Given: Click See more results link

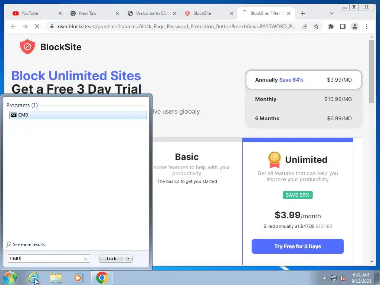Looking at the screenshot, I should (x=29, y=244).
